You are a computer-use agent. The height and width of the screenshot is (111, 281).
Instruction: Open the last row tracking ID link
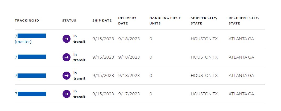(30, 94)
